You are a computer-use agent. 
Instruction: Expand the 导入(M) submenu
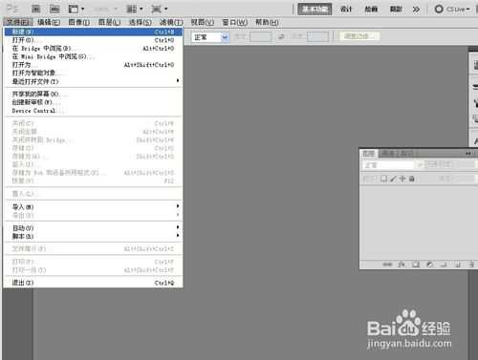tap(93, 207)
